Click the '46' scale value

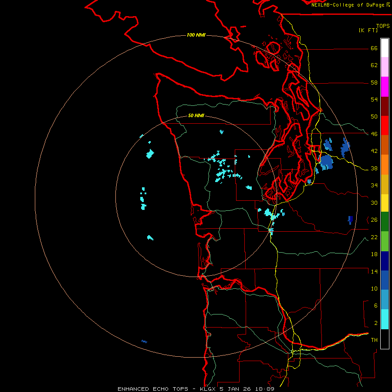[374, 134]
